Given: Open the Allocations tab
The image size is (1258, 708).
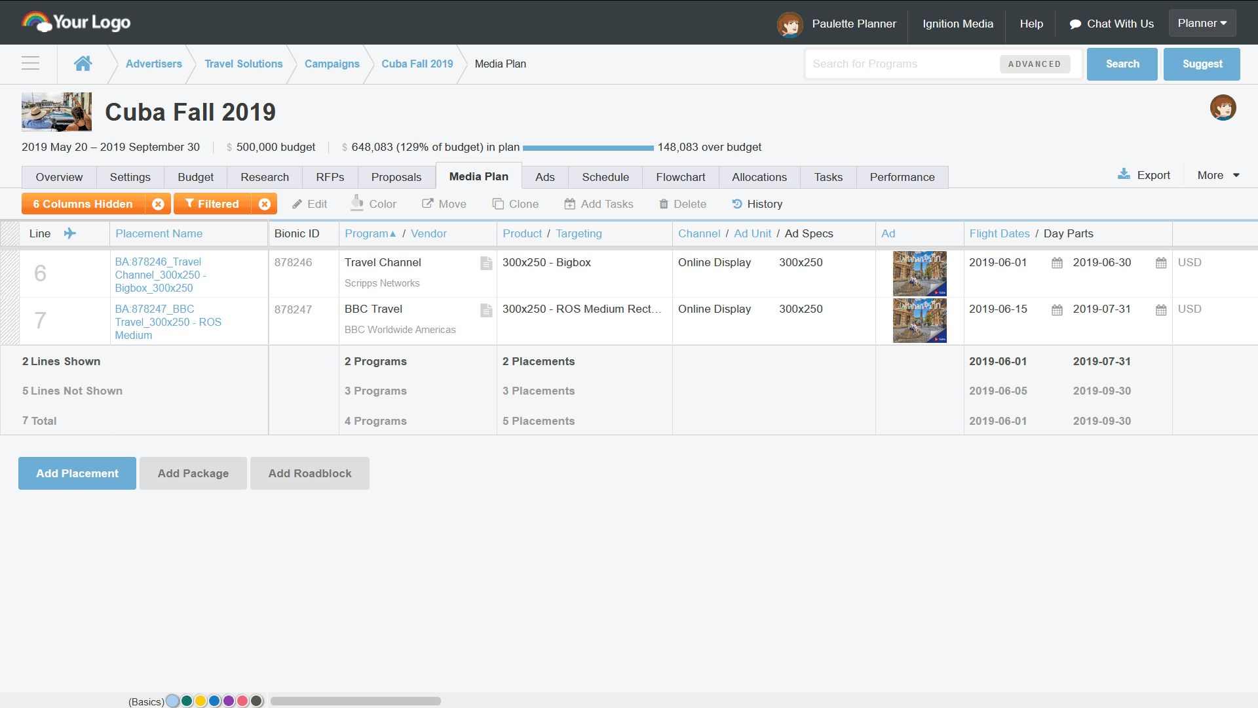Looking at the screenshot, I should point(759,177).
